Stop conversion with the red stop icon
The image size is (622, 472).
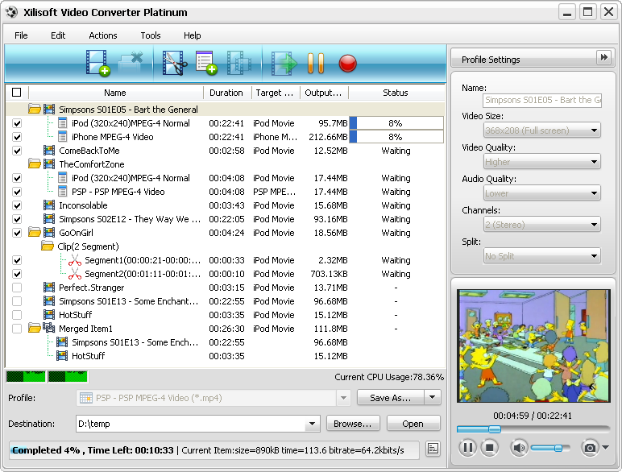coord(347,63)
